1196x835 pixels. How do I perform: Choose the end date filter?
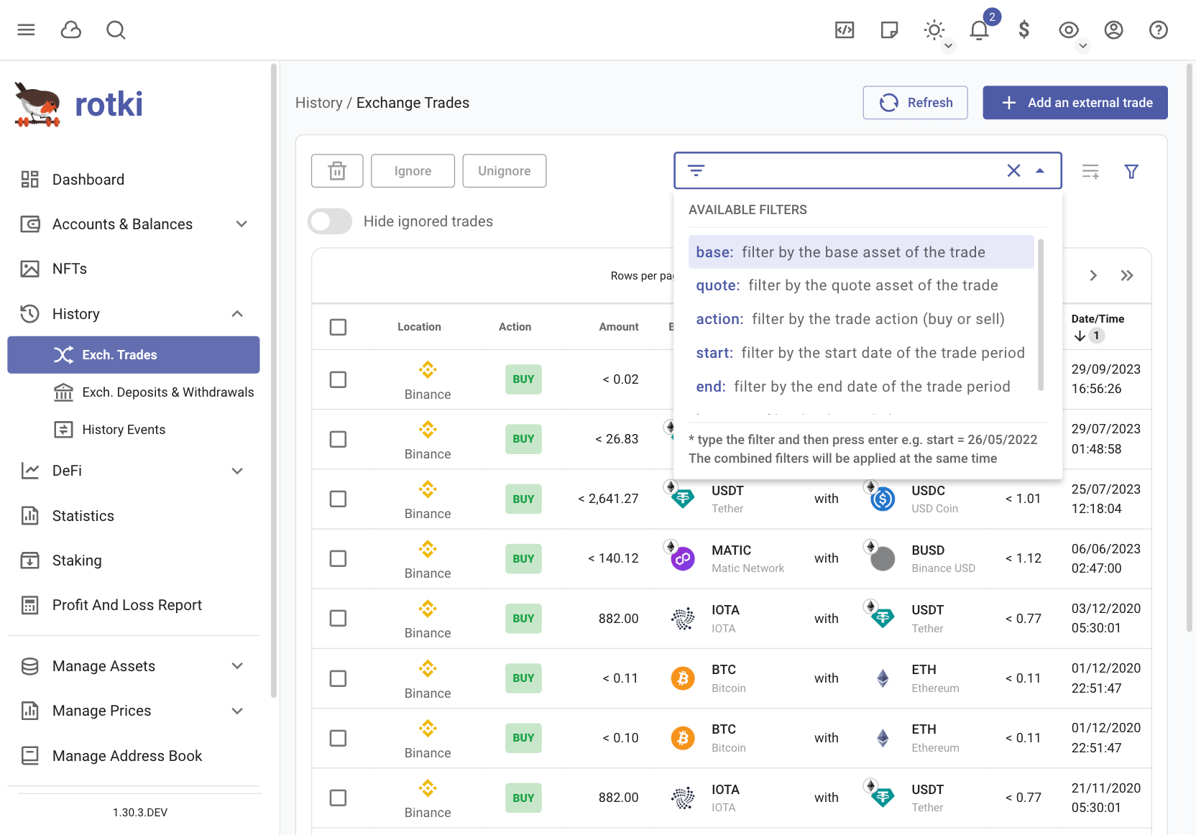pyautogui.click(x=861, y=387)
